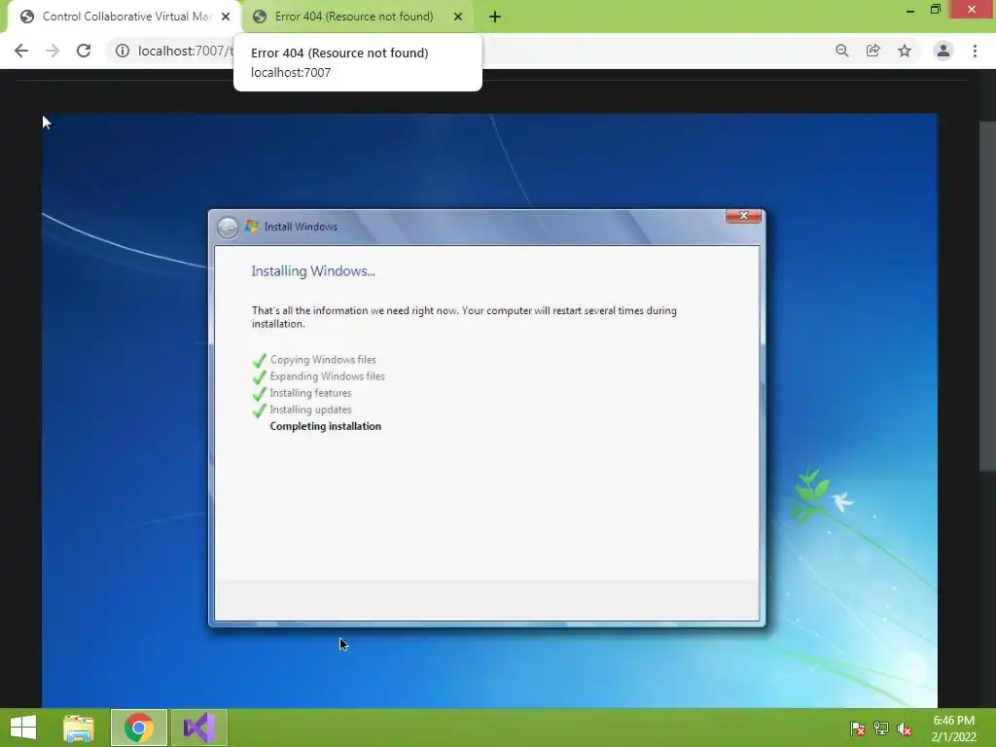Open the Chrome profile avatar
996x747 pixels.
tap(943, 51)
